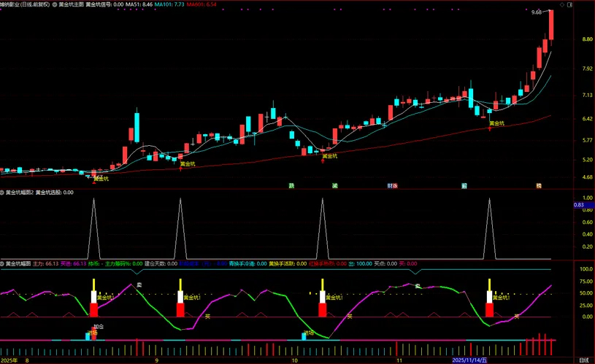Click the orange 转 event marker

539,186
